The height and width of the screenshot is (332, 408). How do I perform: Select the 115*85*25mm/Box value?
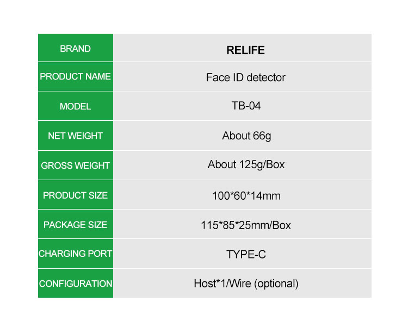[246, 225]
